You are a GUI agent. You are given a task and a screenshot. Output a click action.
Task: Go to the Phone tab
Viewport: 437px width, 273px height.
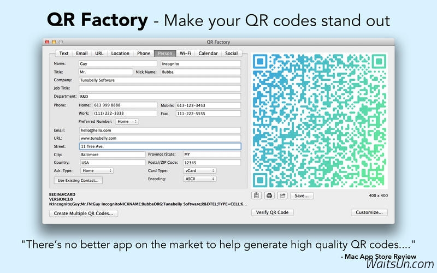click(144, 53)
